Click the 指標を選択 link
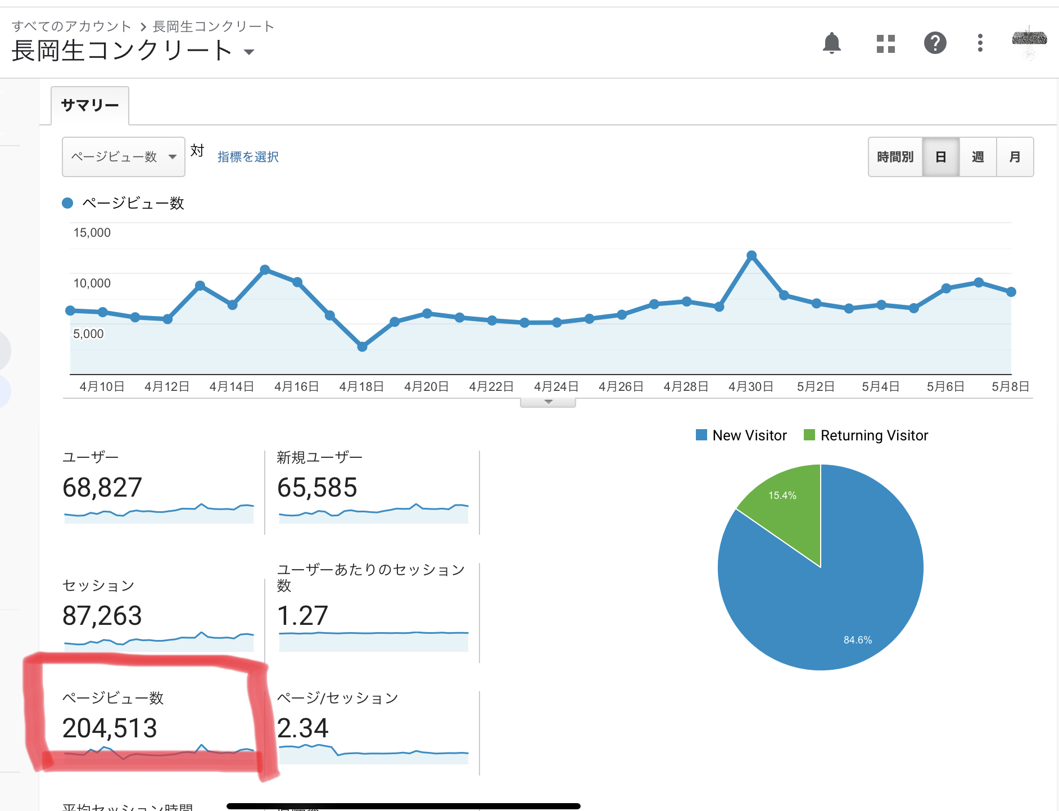 click(248, 157)
